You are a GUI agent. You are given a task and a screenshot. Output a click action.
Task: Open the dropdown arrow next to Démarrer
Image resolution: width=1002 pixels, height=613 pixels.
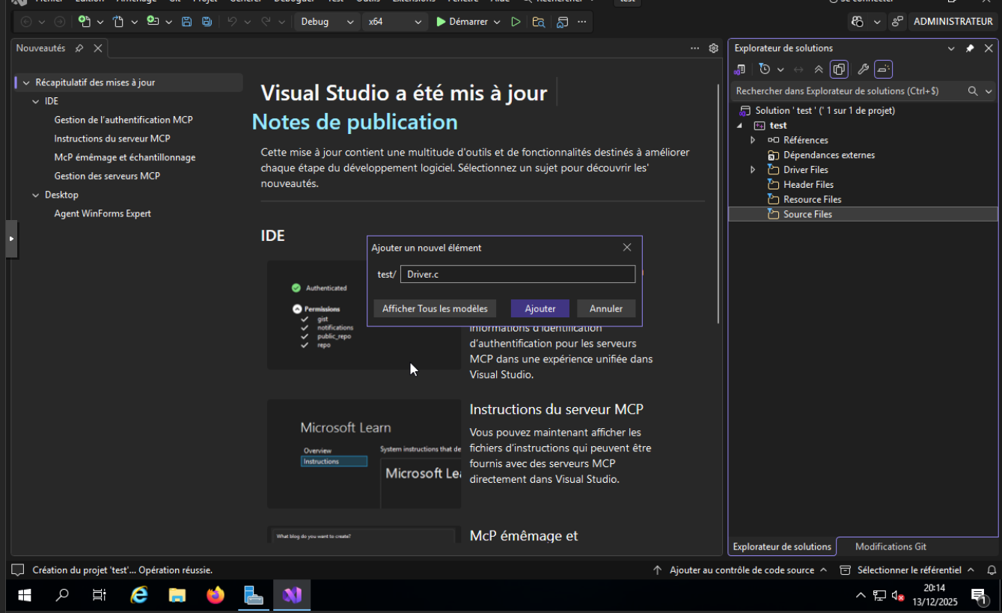[497, 22]
